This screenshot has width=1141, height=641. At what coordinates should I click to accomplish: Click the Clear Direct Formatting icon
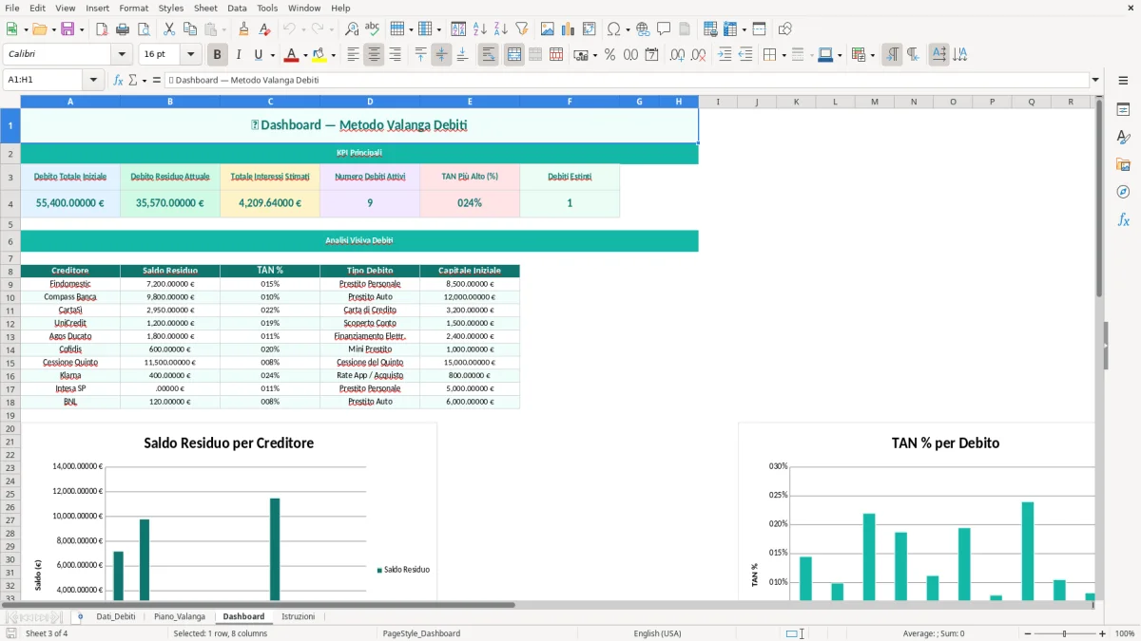(x=264, y=29)
